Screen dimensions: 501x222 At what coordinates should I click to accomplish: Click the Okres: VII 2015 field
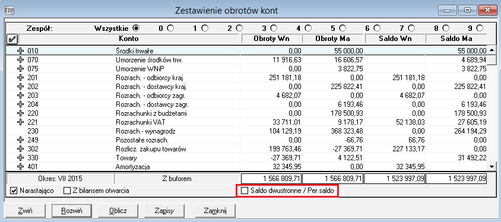61,179
